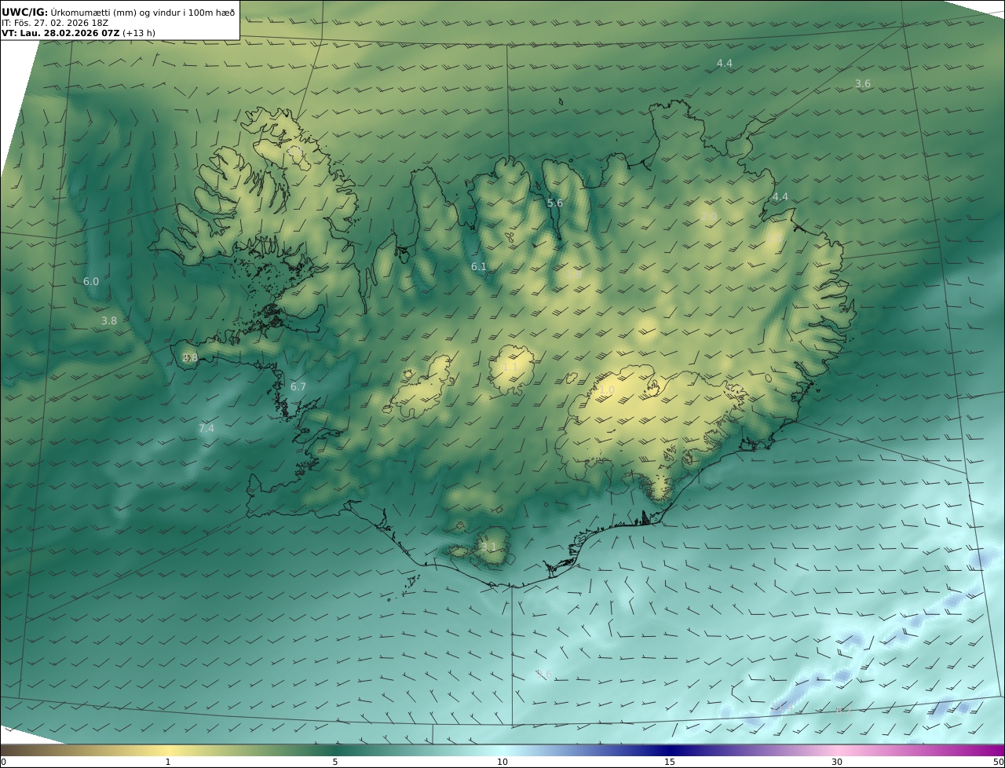This screenshot has width=1005, height=768.
Task: Click the 6.1 value label on the map
Action: 478,267
